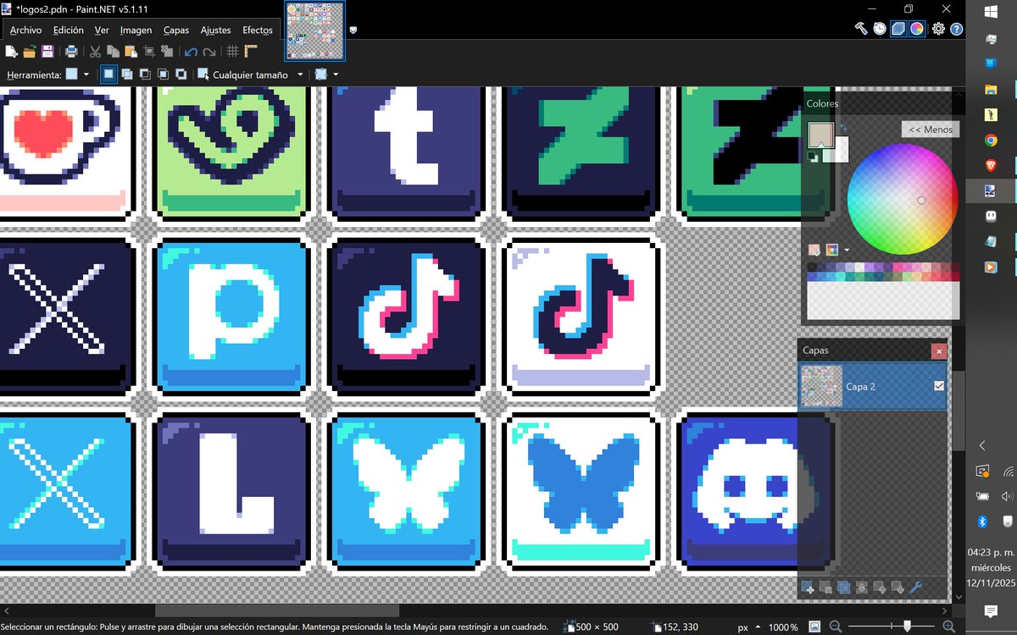Viewport: 1017px width, 635px height.
Task: Open the Efectos menu
Action: click(258, 30)
